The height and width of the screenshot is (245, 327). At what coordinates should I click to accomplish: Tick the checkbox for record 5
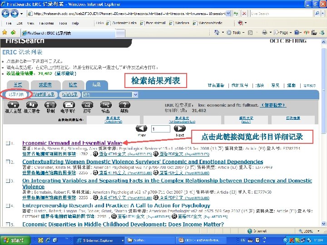(8, 224)
